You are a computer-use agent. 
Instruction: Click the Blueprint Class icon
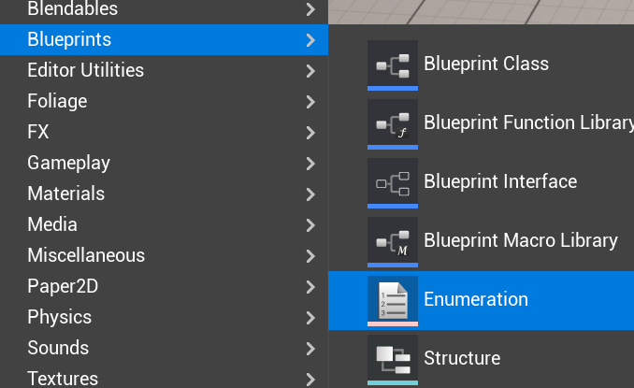tap(393, 64)
